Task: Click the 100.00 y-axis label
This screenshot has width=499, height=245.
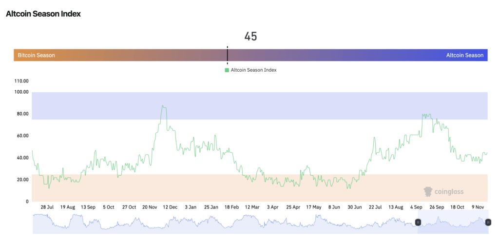Action: pos(21,92)
